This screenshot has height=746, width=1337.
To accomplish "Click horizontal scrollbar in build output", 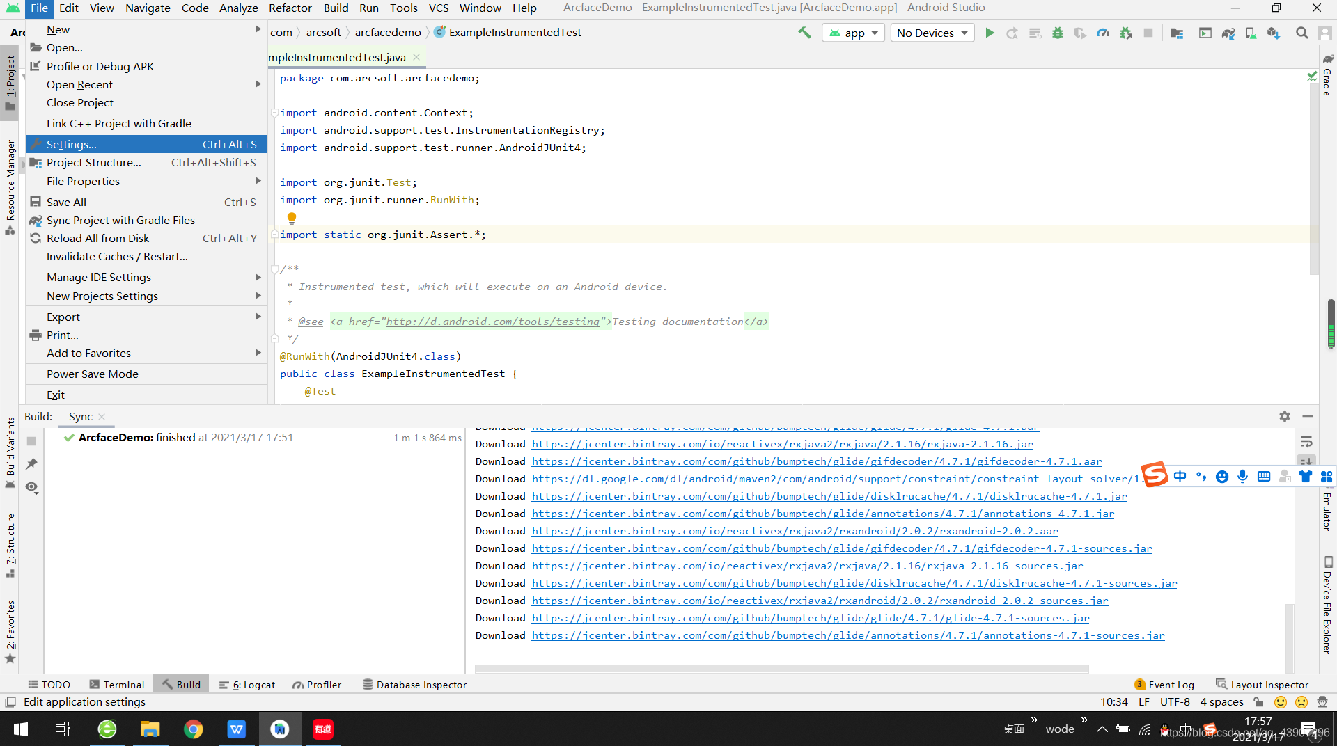I will [x=781, y=669].
